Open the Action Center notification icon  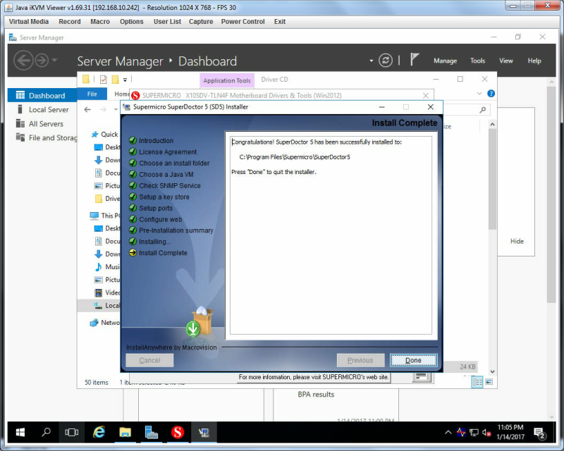[x=540, y=433]
